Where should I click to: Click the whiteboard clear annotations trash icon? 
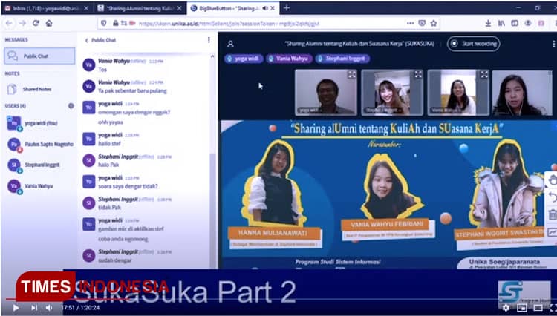[553, 214]
